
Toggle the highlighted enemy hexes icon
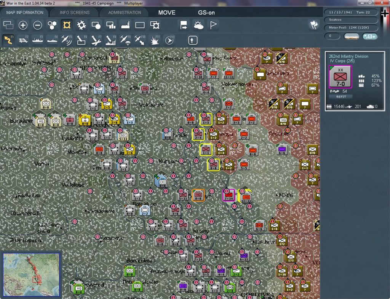[x=67, y=25]
